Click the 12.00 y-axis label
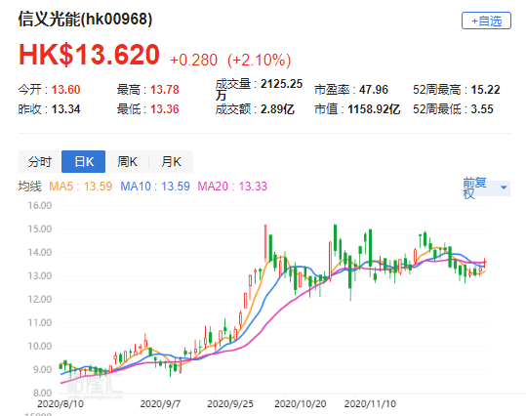This screenshot has width=526, height=416. pyautogui.click(x=40, y=299)
